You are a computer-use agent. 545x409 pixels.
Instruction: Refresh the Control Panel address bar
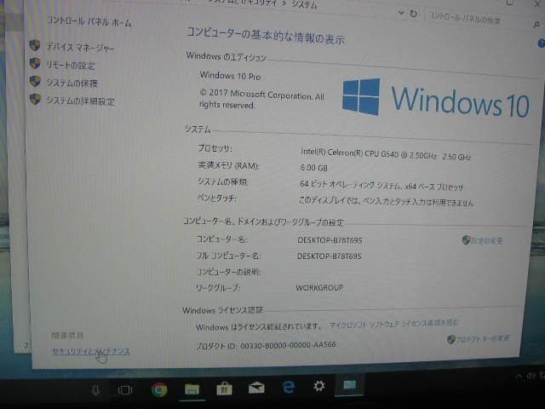(x=413, y=14)
